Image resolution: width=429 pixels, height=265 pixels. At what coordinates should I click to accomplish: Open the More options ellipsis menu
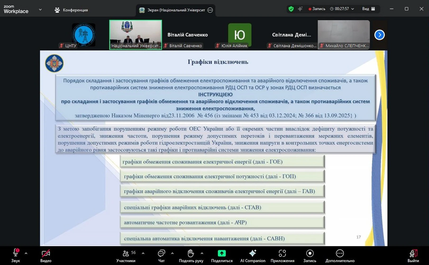(340, 254)
